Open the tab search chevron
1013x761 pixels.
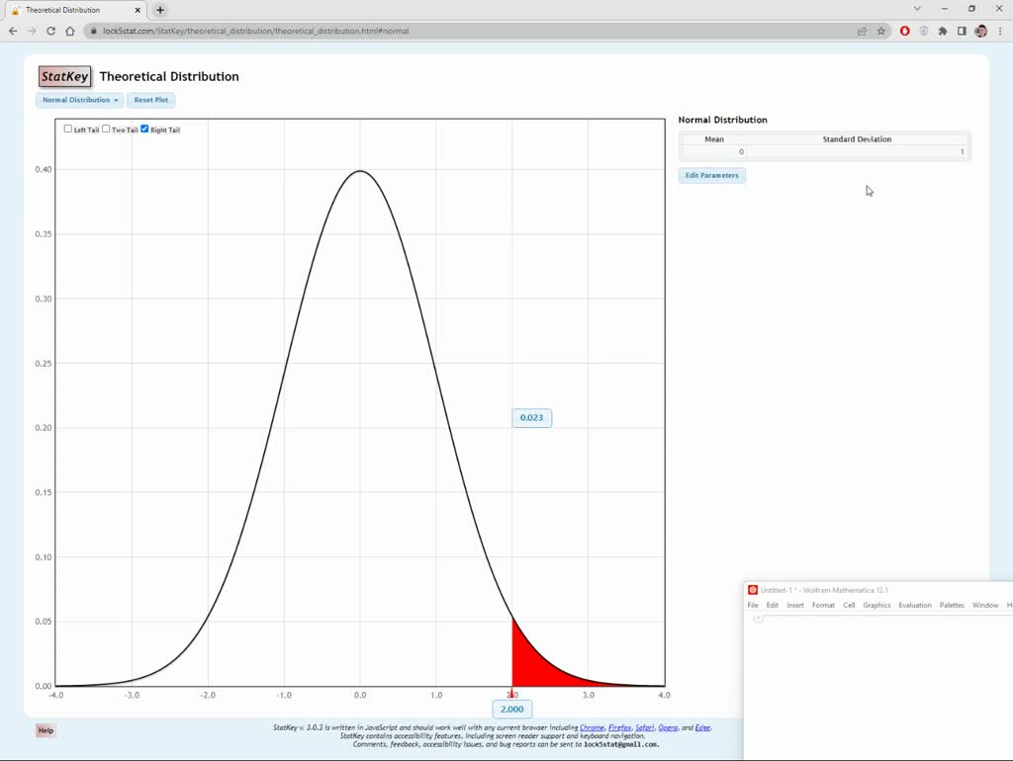coord(916,9)
